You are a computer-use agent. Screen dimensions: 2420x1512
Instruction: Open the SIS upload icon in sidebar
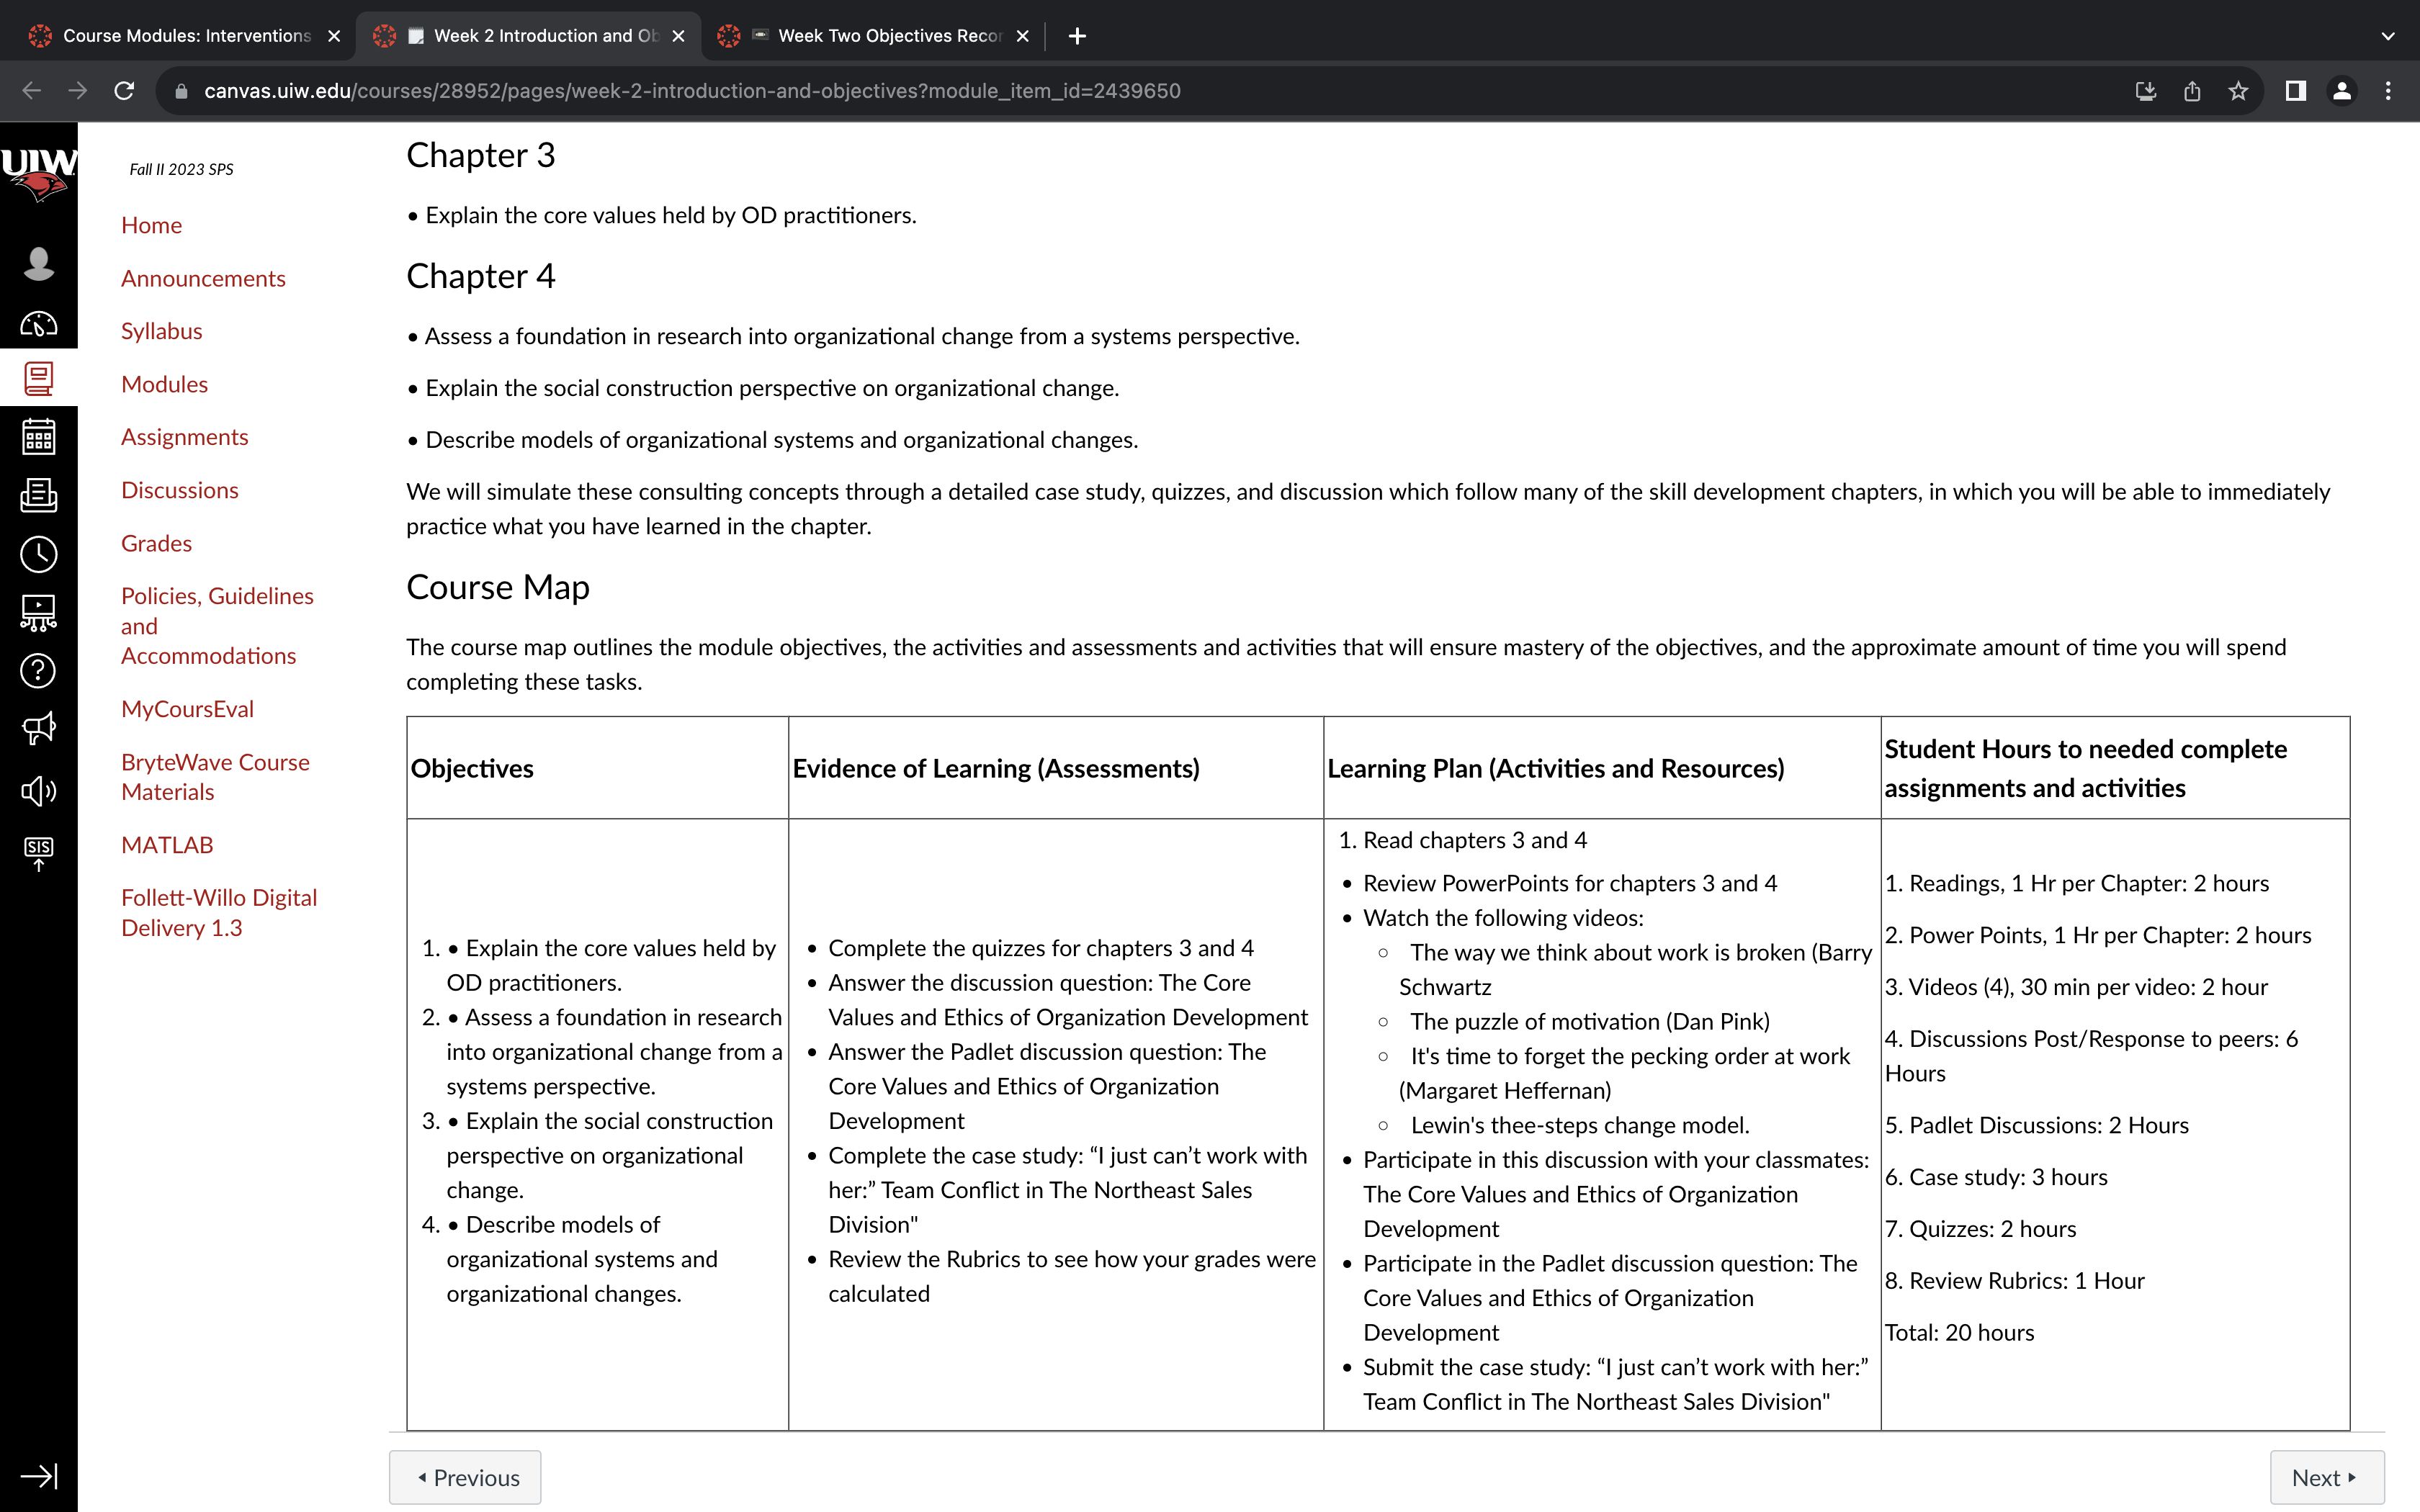tap(38, 853)
